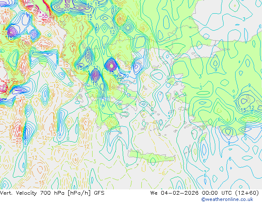Click the '15-12' contour label in the east
Screen dimensions: 262x203
[248, 109]
